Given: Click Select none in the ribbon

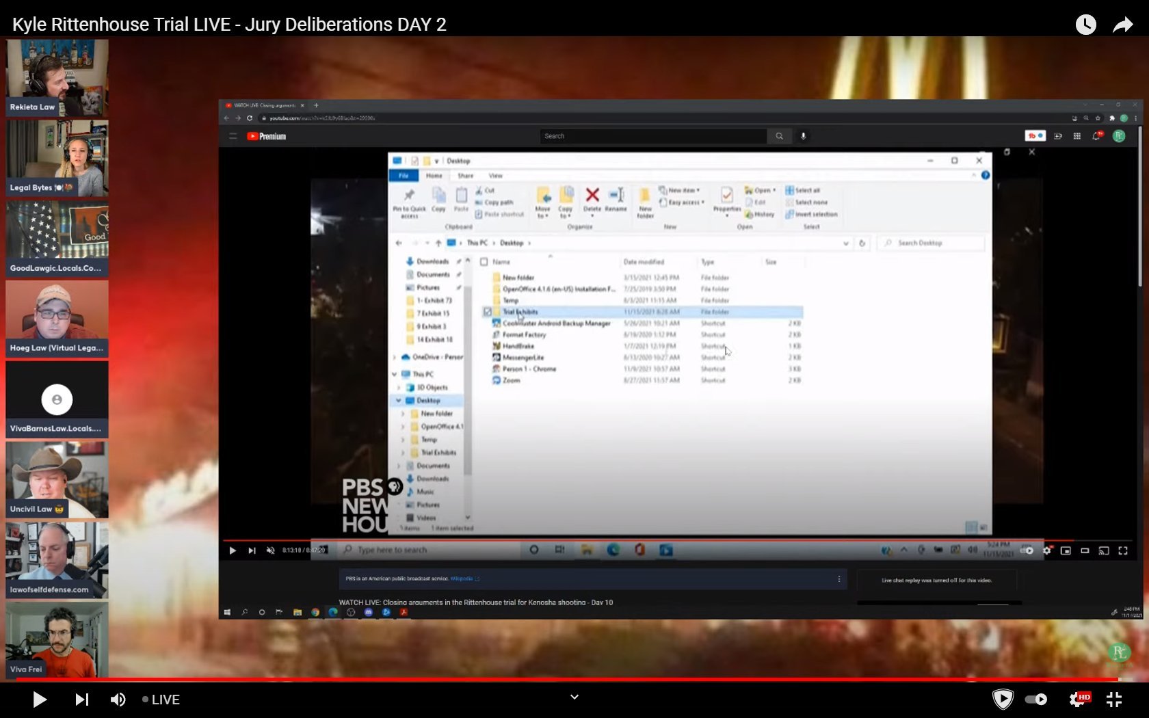Looking at the screenshot, I should coord(806,202).
